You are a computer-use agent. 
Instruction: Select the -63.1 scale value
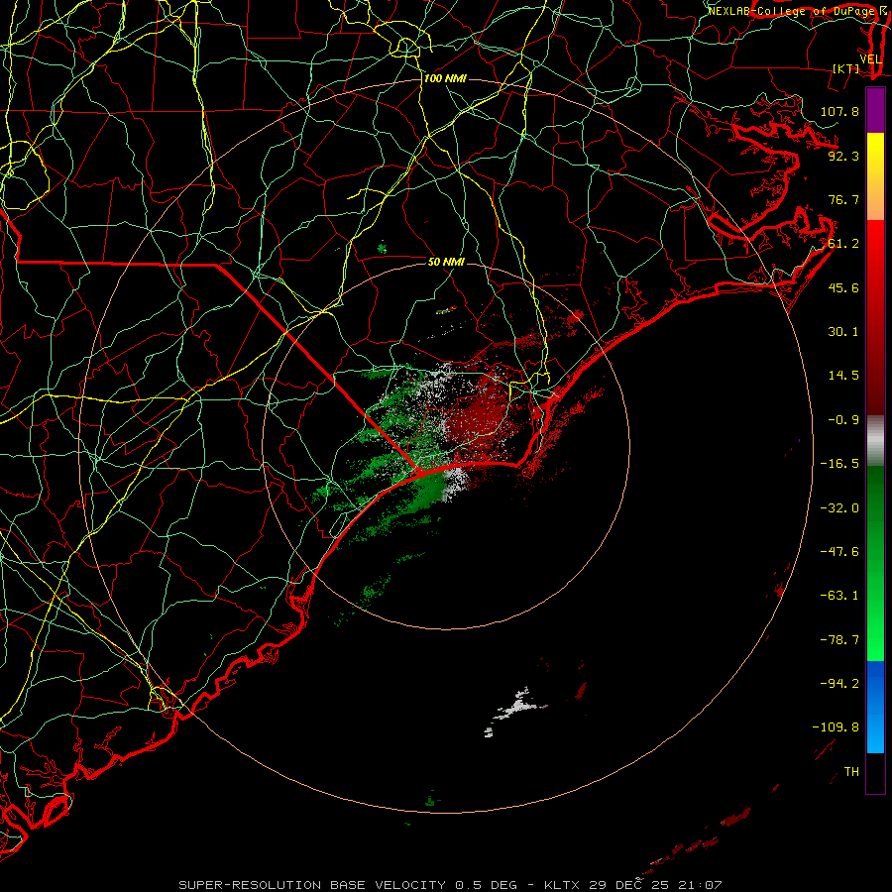pos(839,596)
